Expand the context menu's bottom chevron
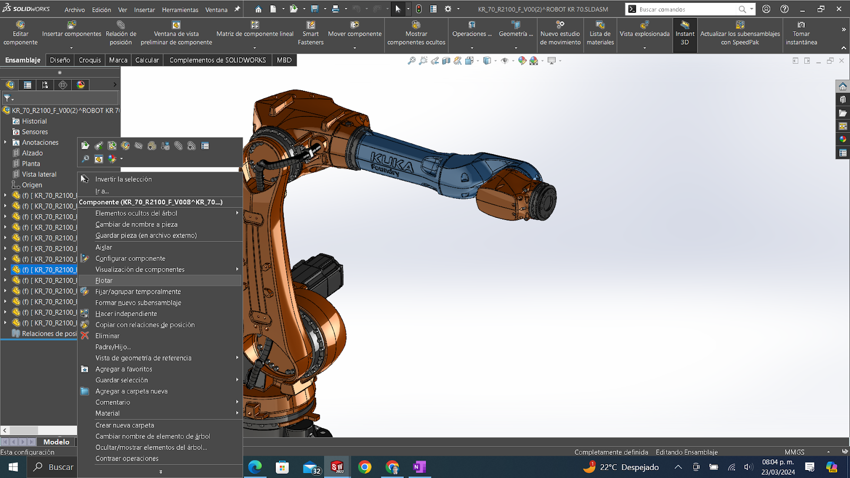This screenshot has width=850, height=478. (160, 472)
